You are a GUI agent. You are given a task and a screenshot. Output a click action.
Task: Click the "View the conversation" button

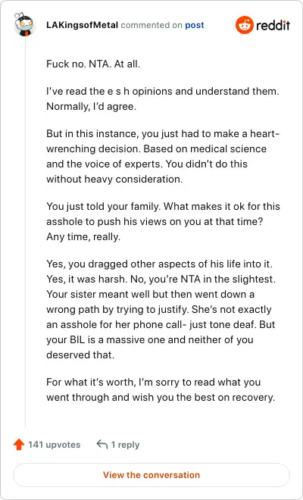(x=151, y=475)
